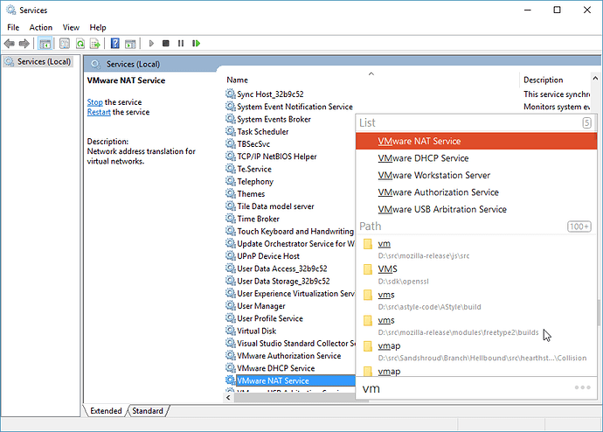Click the vertical scrollbar up arrow
Screen dimensions: 603x432
595,78
